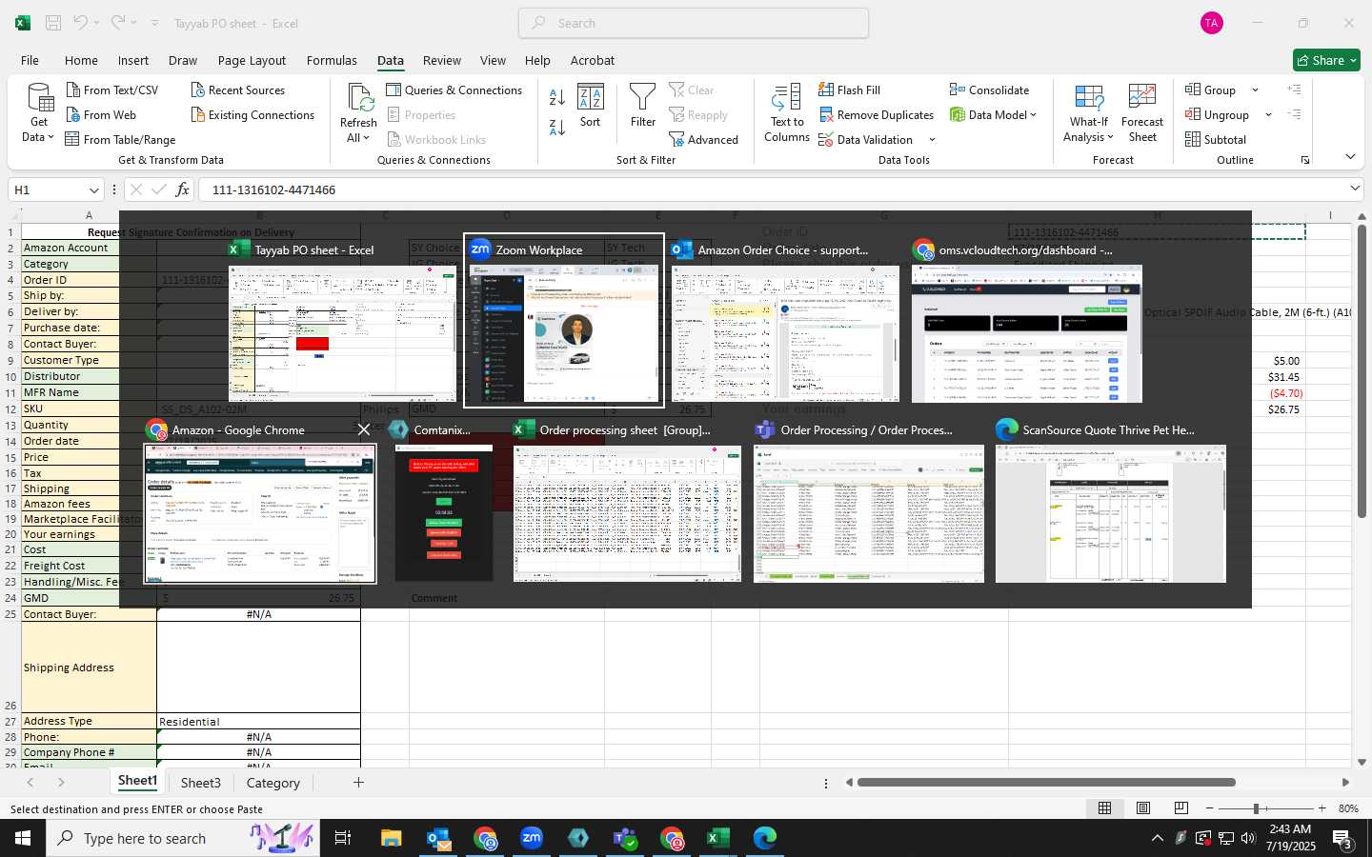
Task: Open the Forecast Sheet tool
Action: coord(1142,113)
